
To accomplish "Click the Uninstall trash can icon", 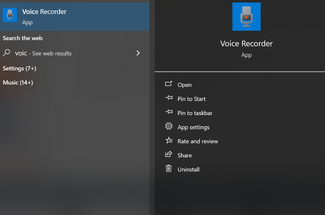I will (168, 168).
